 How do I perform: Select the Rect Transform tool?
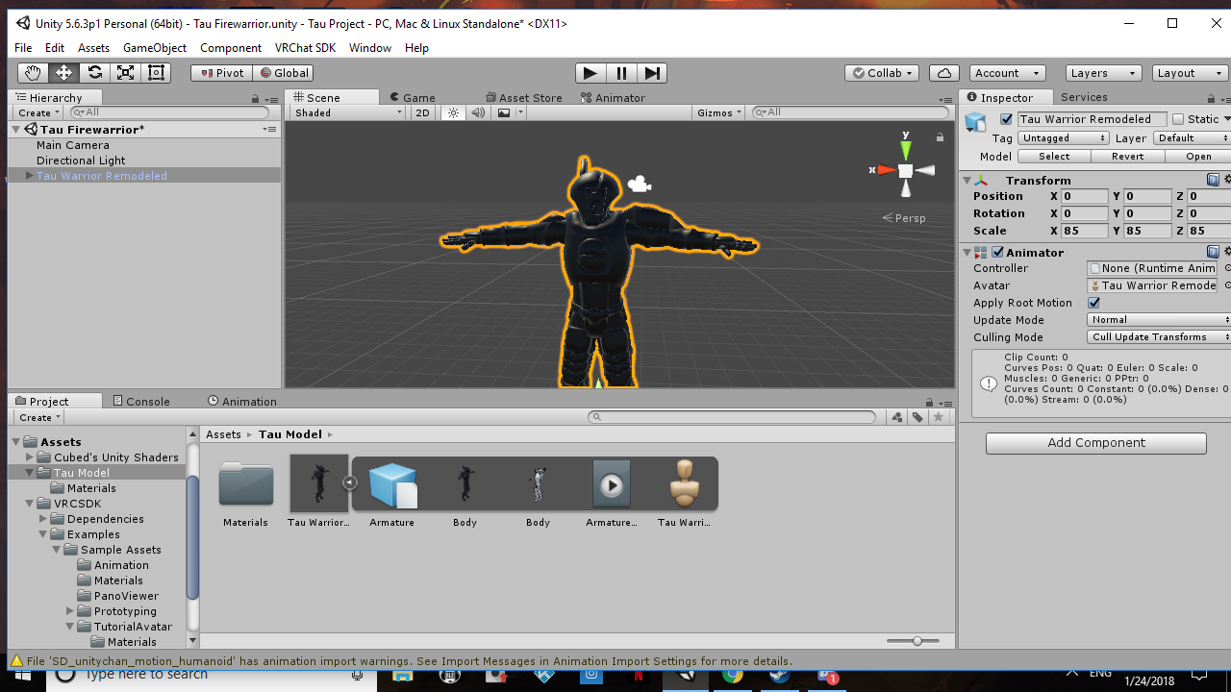tap(156, 73)
